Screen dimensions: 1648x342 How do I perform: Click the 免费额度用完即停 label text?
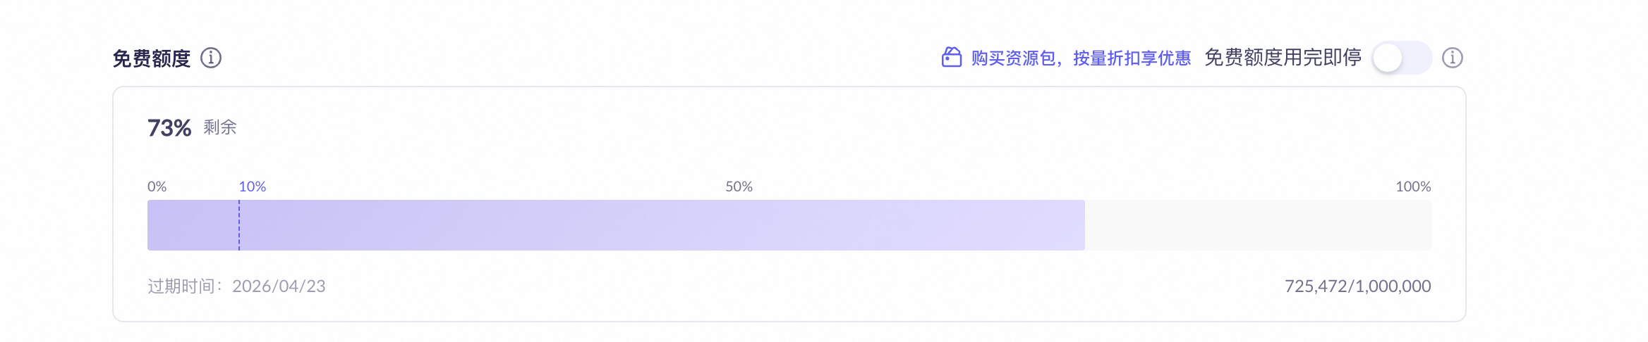[1283, 58]
